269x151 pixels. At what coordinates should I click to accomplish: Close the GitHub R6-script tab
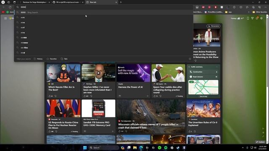[82, 2]
